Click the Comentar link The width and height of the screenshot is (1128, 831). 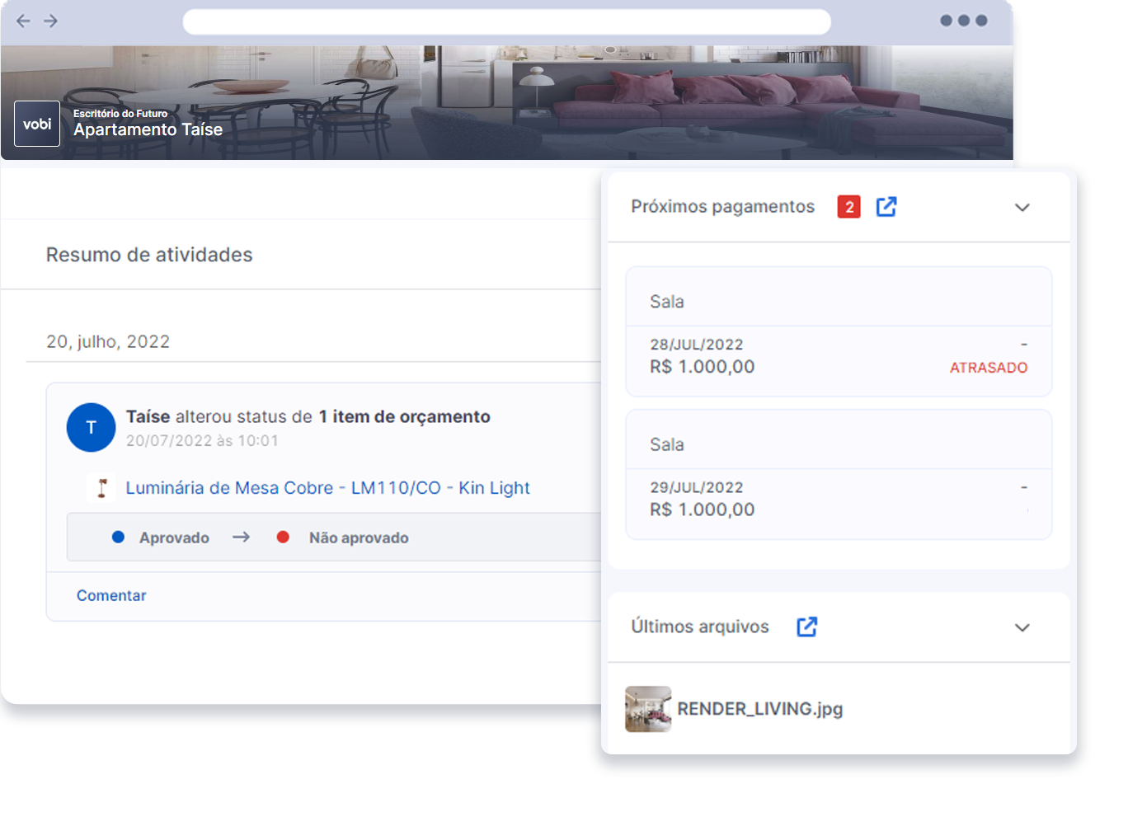pyautogui.click(x=111, y=596)
